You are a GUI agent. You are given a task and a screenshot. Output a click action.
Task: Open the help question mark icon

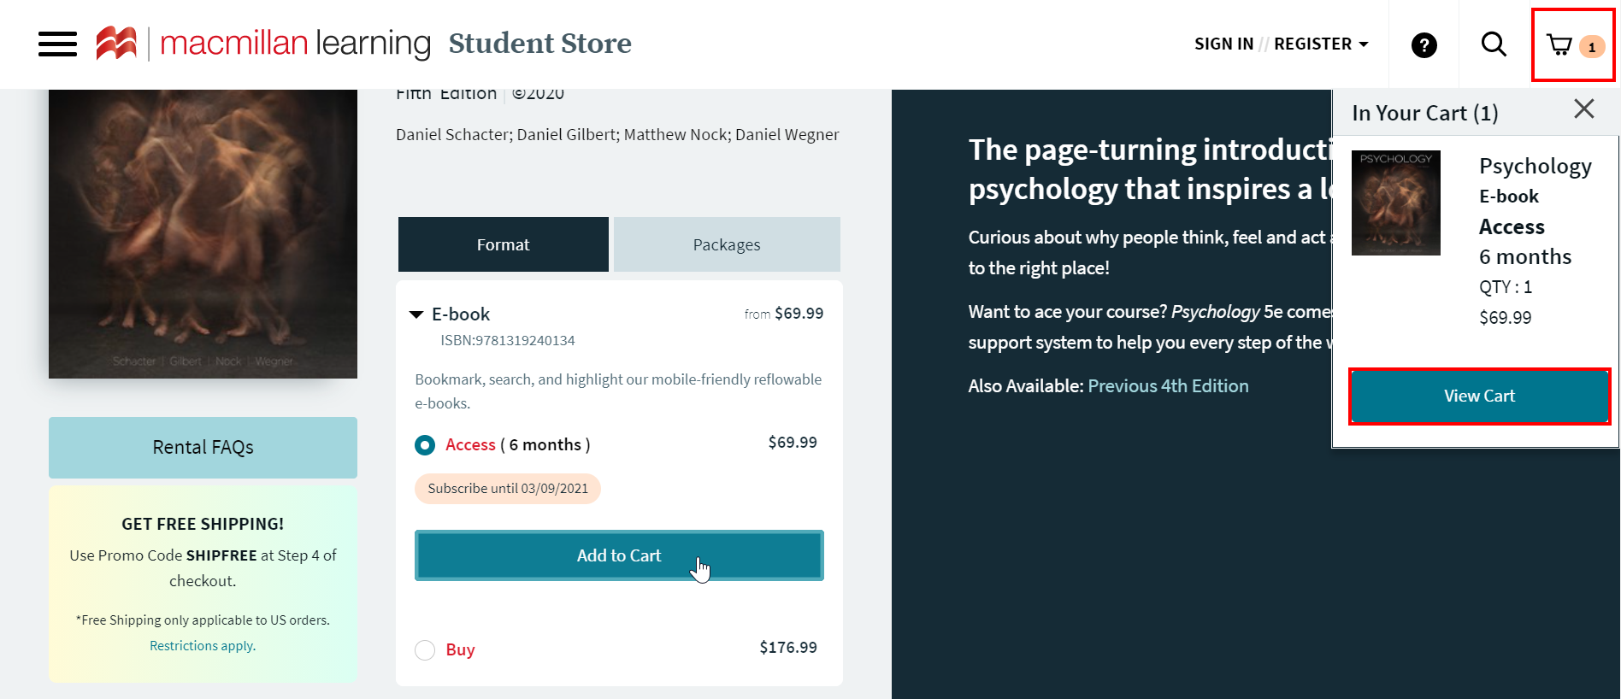coord(1423,45)
